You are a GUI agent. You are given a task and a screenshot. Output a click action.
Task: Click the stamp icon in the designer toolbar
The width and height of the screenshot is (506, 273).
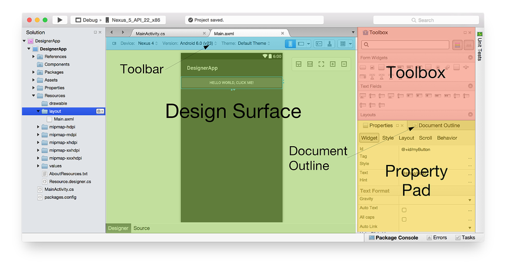[329, 44]
